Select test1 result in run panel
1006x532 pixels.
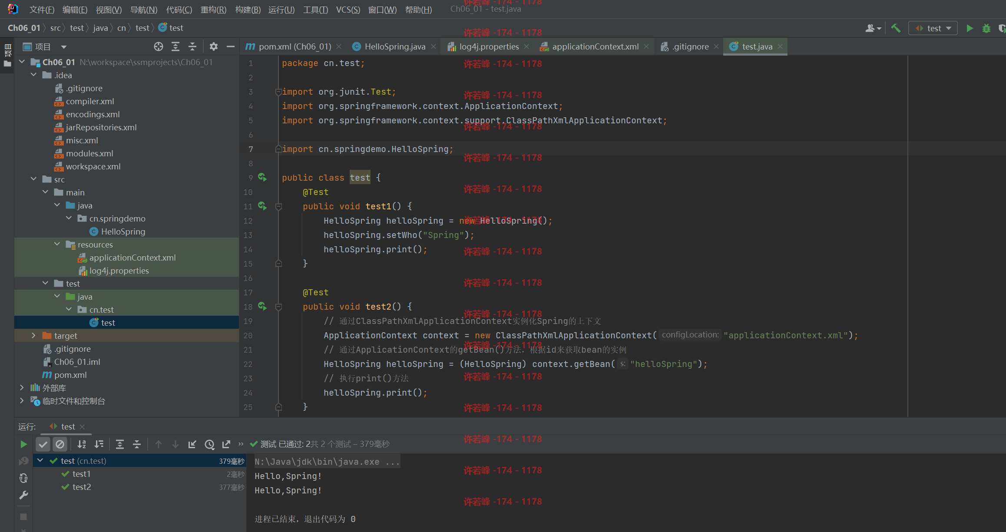[x=81, y=474]
